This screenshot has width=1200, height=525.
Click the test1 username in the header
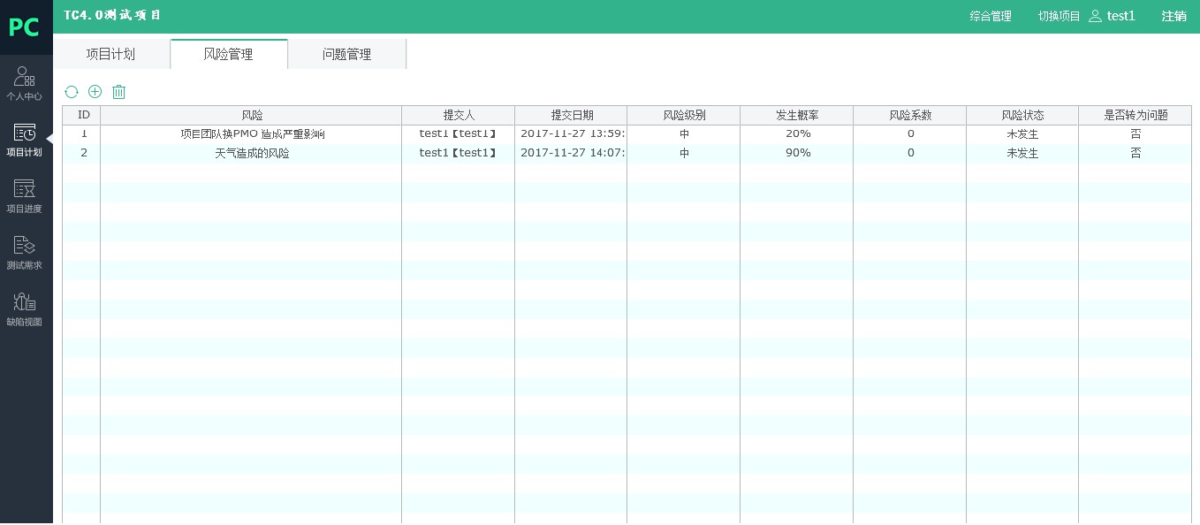coord(1121,16)
